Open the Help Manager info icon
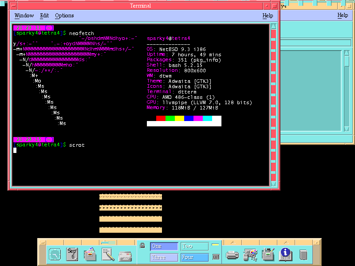 pos(285,254)
